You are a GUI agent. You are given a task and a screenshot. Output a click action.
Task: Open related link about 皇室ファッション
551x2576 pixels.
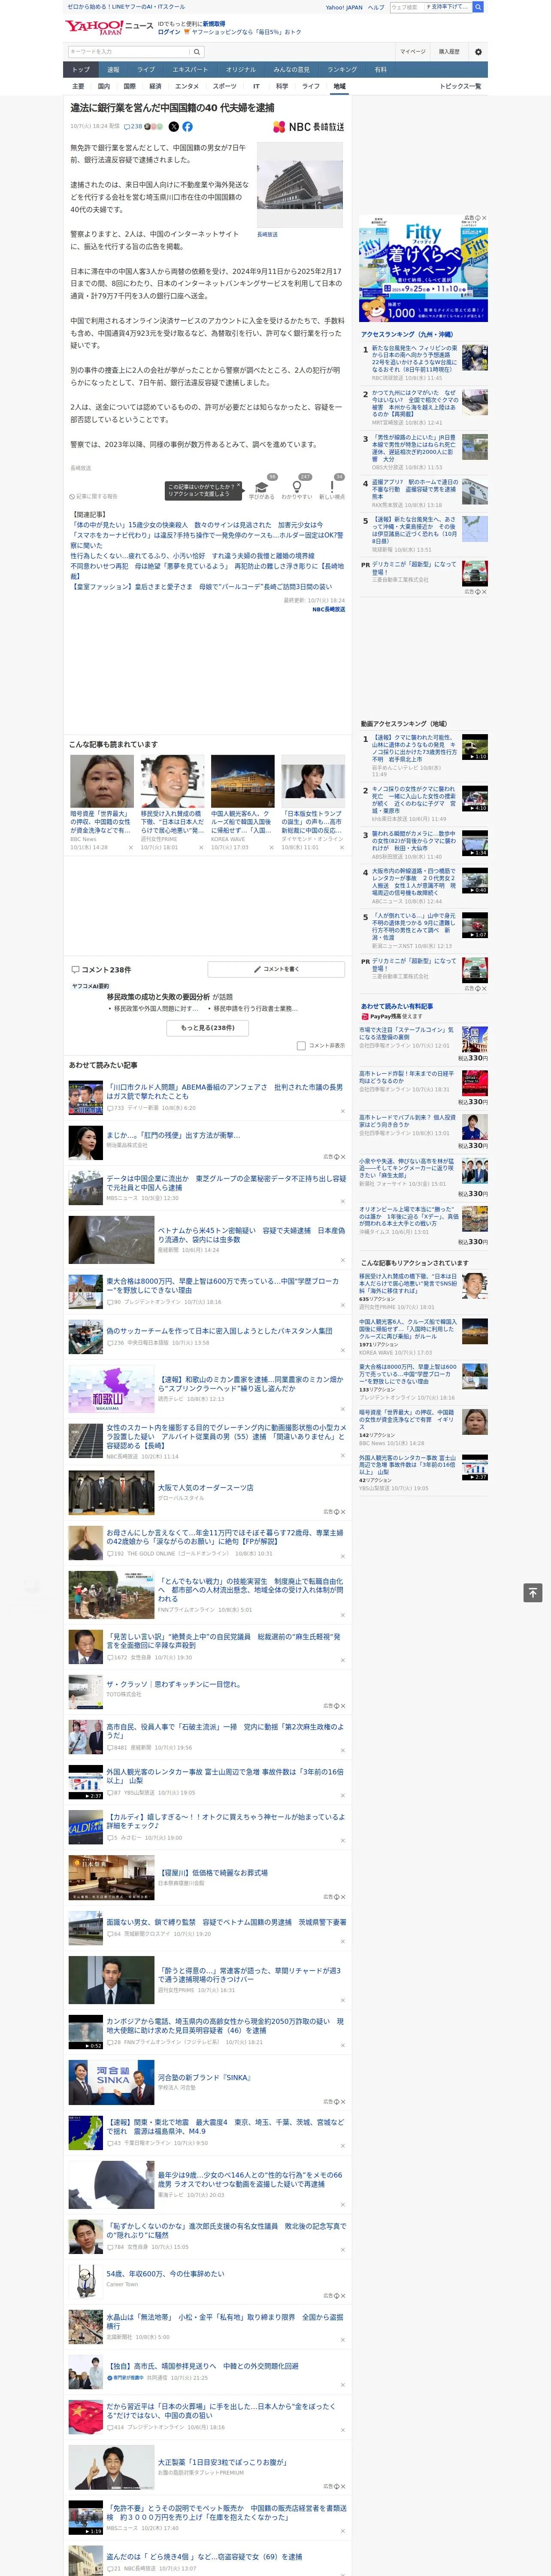click(x=201, y=587)
